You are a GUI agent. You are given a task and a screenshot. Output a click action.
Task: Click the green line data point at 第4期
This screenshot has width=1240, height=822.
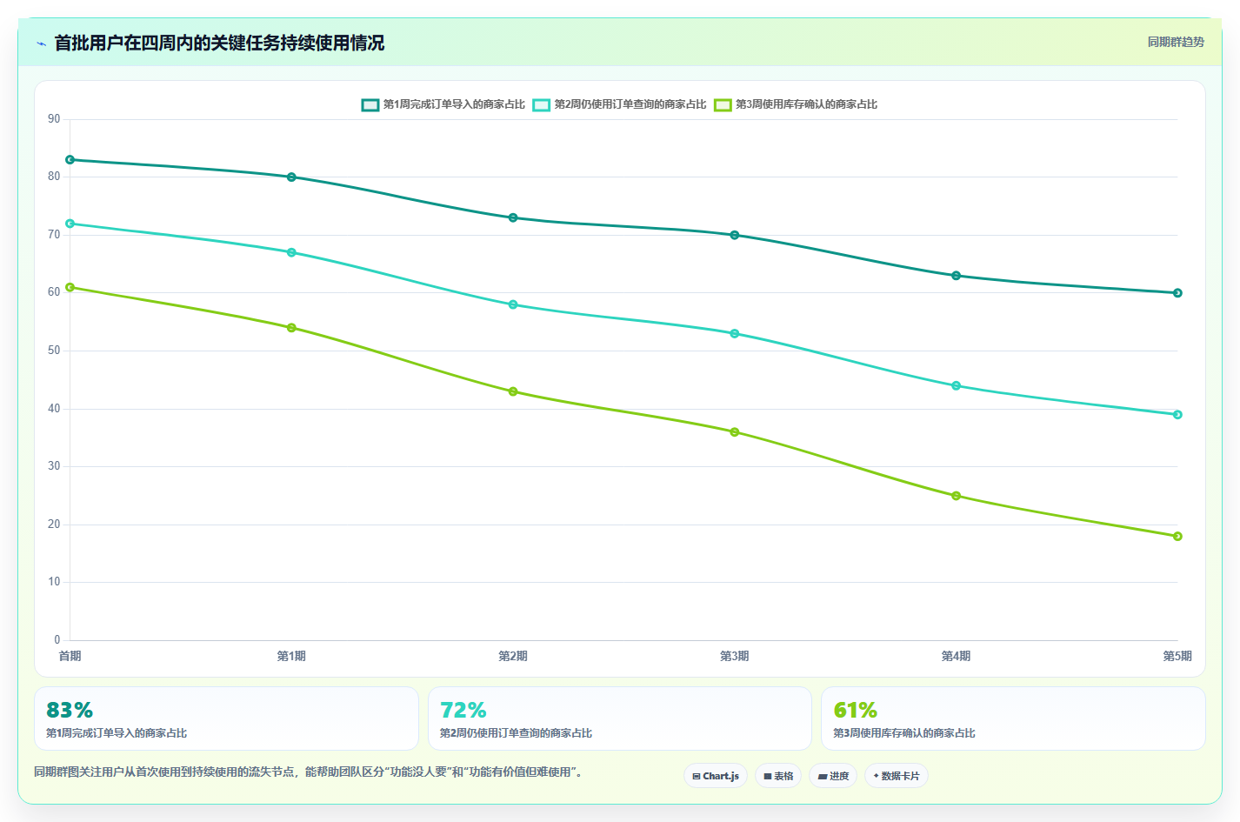coord(957,496)
